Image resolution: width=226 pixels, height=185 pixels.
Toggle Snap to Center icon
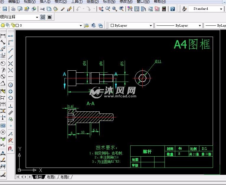click(x=11, y=85)
